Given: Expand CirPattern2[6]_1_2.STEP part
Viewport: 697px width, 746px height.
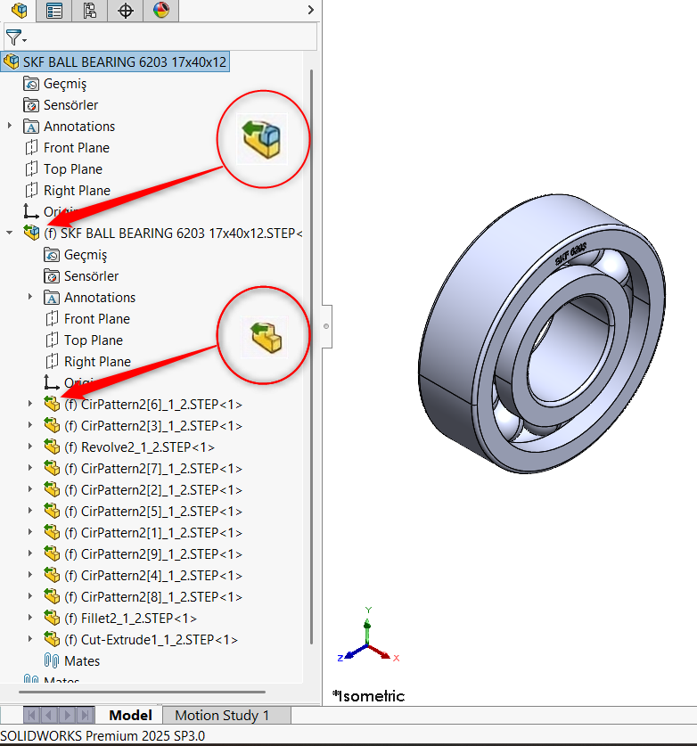Looking at the screenshot, I should [30, 404].
